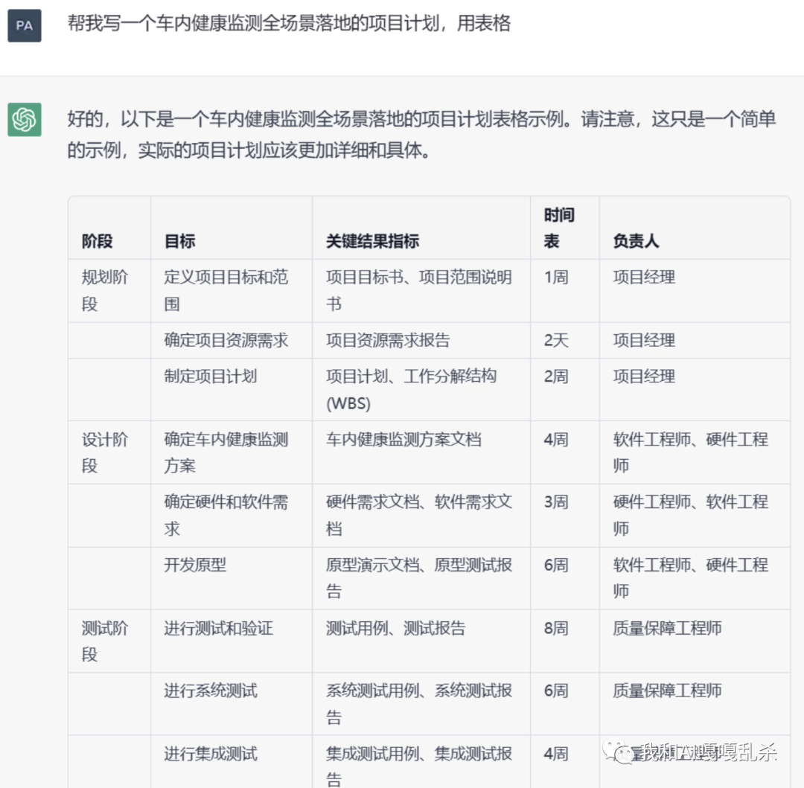Click the 测试阶段 stage cell

click(x=104, y=641)
